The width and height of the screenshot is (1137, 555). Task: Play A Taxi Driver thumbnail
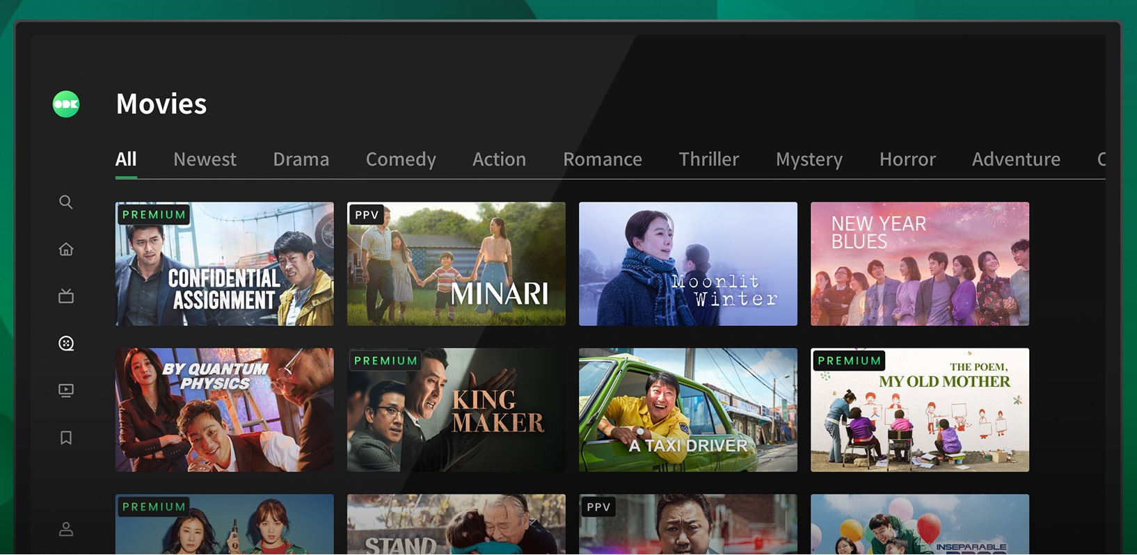688,410
